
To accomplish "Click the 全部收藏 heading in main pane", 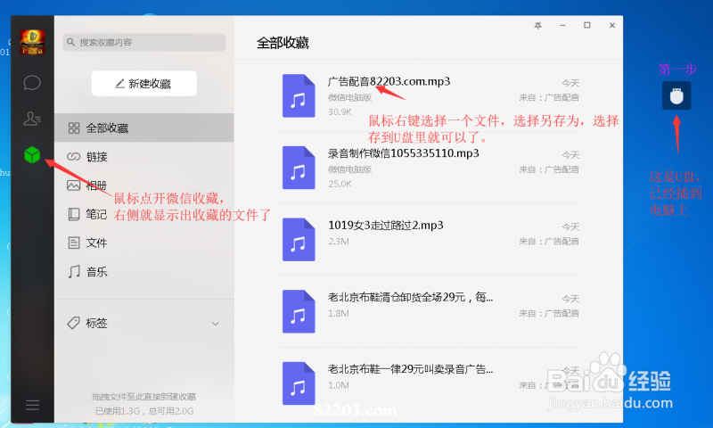I will 283,43.
